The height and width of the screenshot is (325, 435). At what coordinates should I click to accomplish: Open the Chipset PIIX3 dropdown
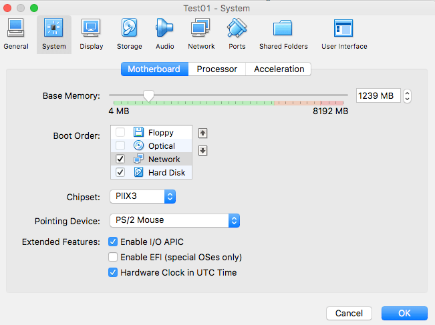coord(142,196)
